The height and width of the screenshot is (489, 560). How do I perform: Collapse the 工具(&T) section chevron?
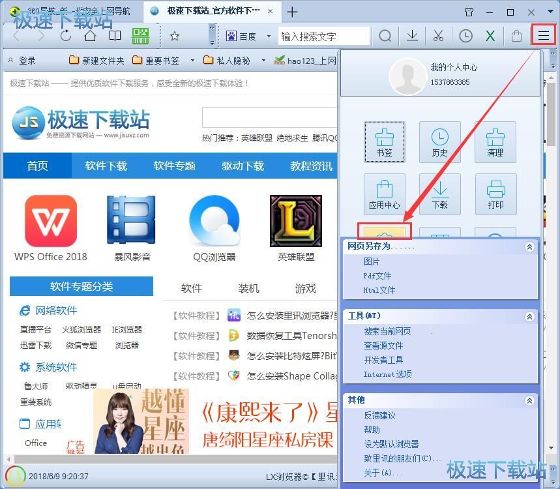pos(529,316)
